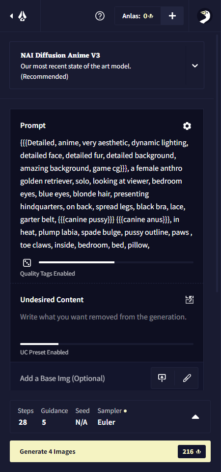Click the prompt token usage bar
The image size is (221, 472).
click(x=116, y=262)
